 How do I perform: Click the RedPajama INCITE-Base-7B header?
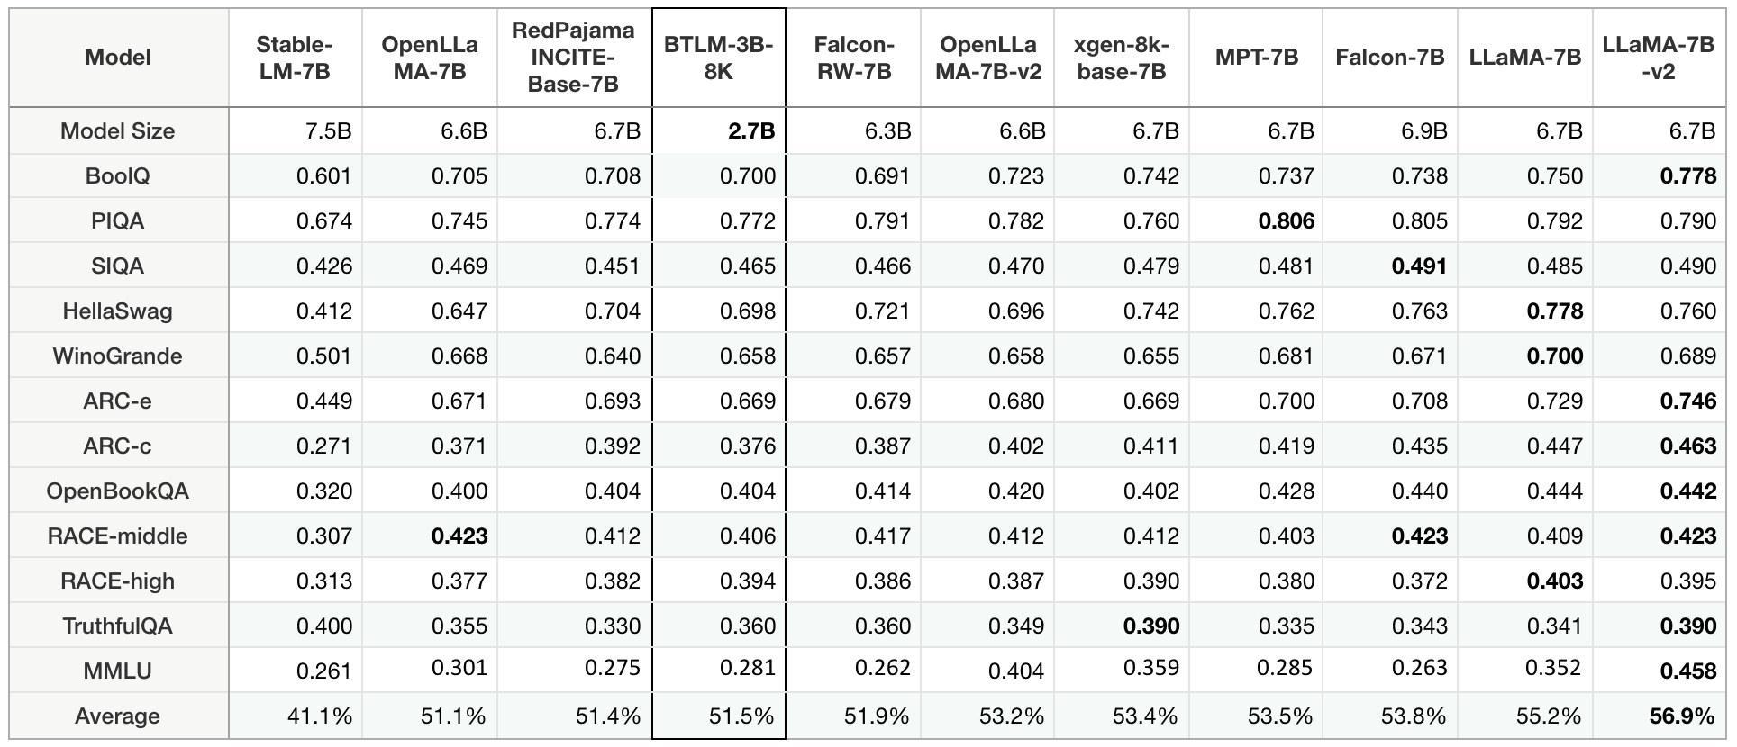pyautogui.click(x=573, y=58)
